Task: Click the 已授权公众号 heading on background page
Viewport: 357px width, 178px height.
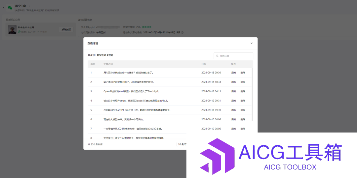Action: point(13,20)
